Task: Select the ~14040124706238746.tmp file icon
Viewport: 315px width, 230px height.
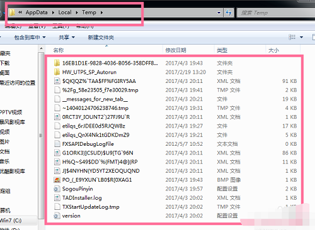Action: tap(57, 108)
